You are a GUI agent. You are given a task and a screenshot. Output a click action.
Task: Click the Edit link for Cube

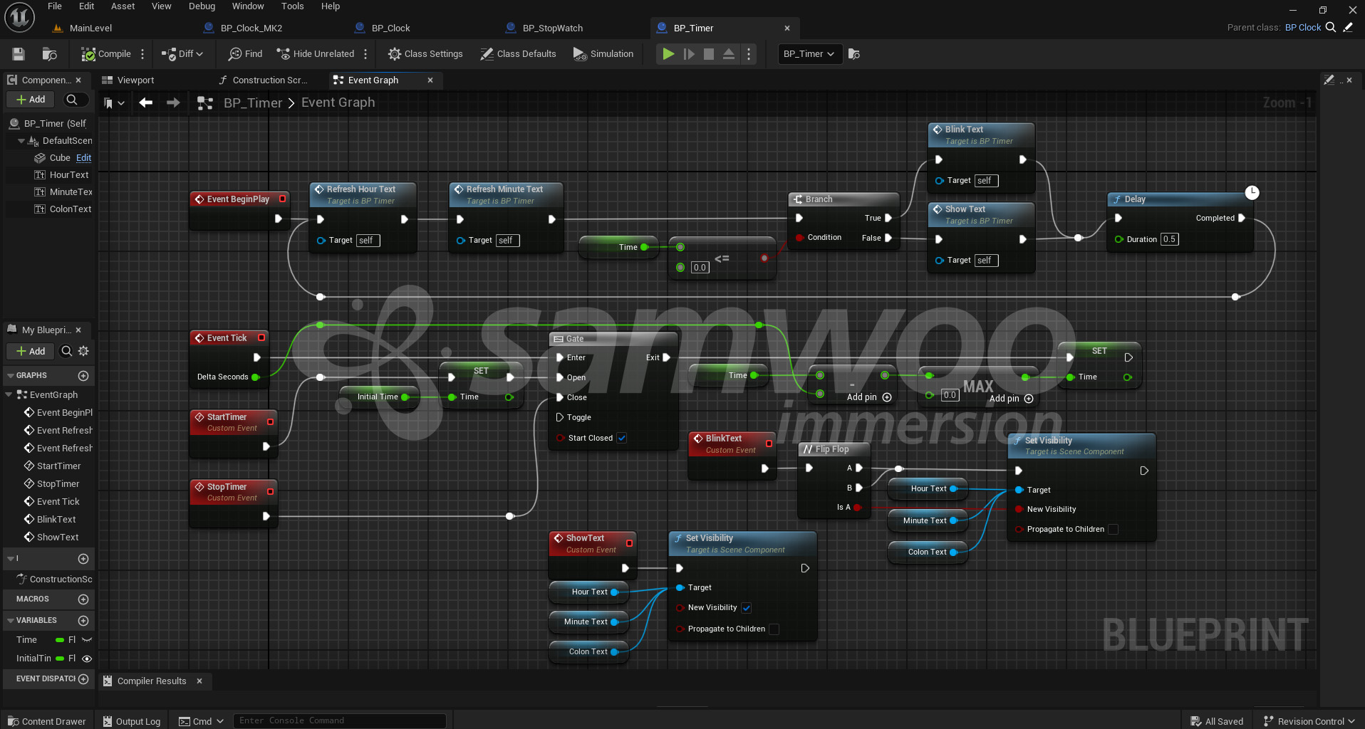point(84,158)
